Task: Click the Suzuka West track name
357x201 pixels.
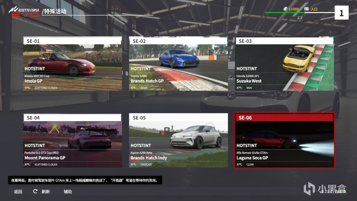Action: point(249,81)
